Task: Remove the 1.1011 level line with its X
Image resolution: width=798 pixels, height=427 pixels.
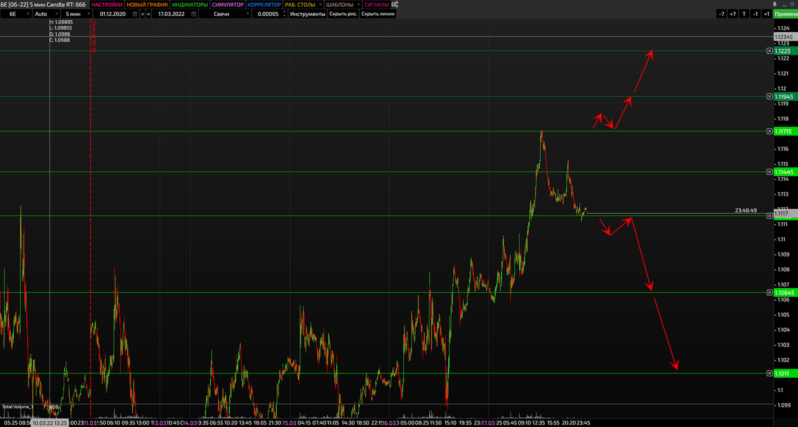Action: [769, 373]
